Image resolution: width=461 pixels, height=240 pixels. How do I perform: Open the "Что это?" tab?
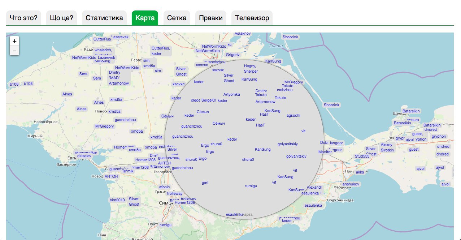tap(23, 18)
